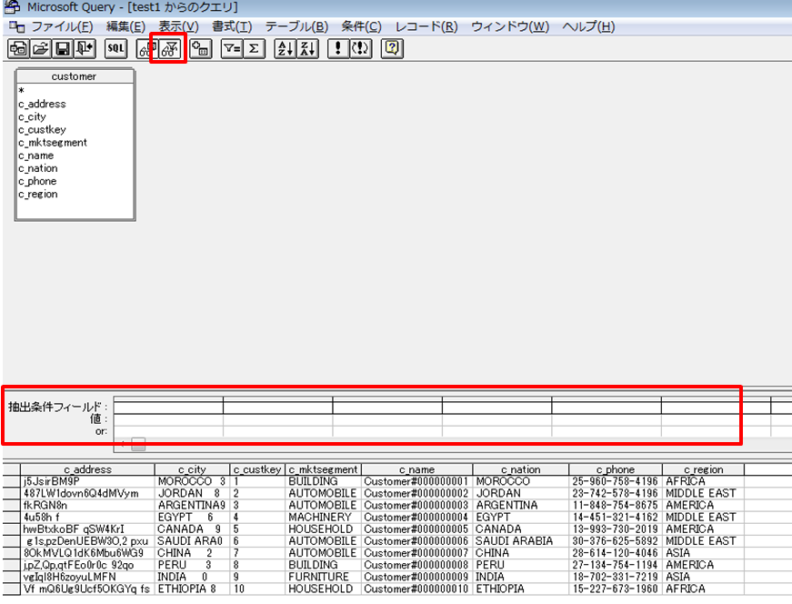This screenshot has width=792, height=604.
Task: Click the c_custkey column header
Action: [x=257, y=469]
